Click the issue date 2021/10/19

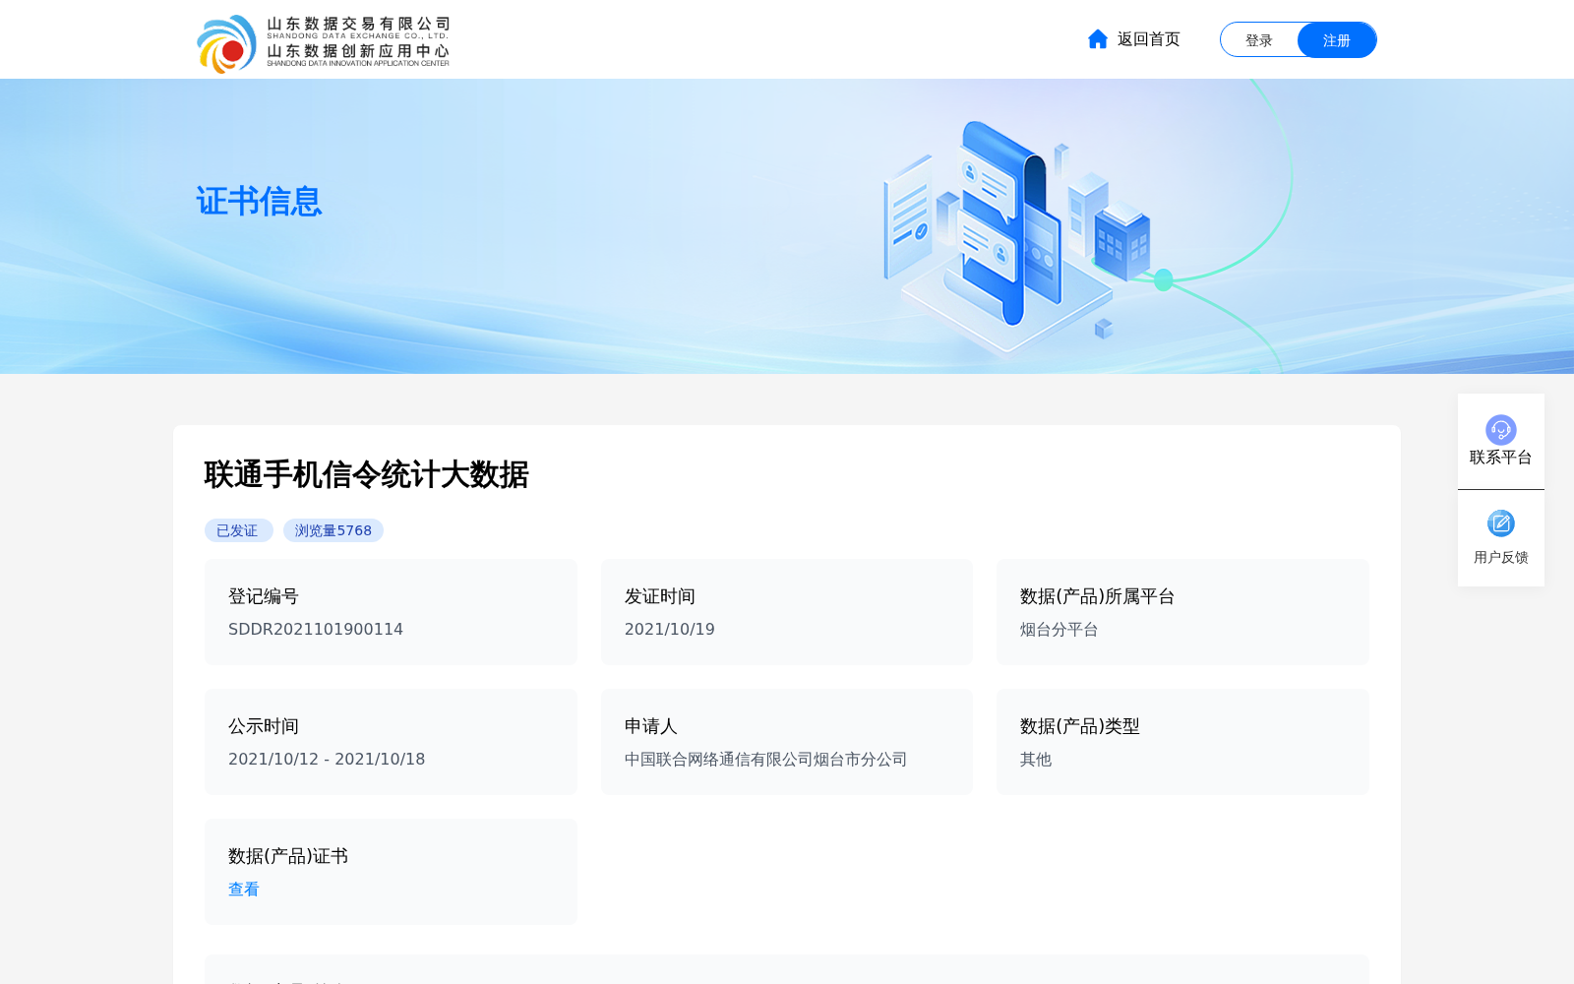pos(670,630)
